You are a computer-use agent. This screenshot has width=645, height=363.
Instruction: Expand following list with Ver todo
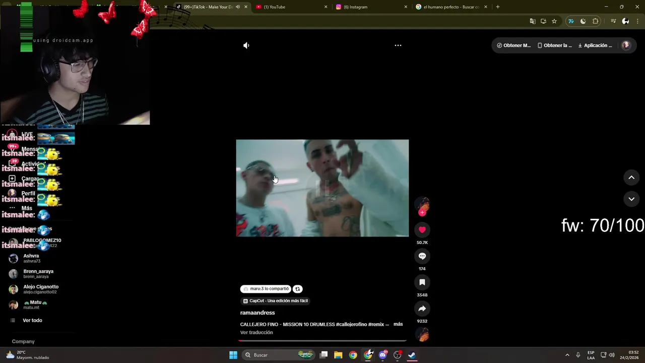(32, 321)
